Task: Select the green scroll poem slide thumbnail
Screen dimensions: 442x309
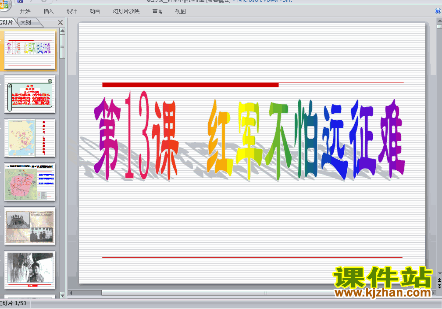Action: pyautogui.click(x=30, y=94)
